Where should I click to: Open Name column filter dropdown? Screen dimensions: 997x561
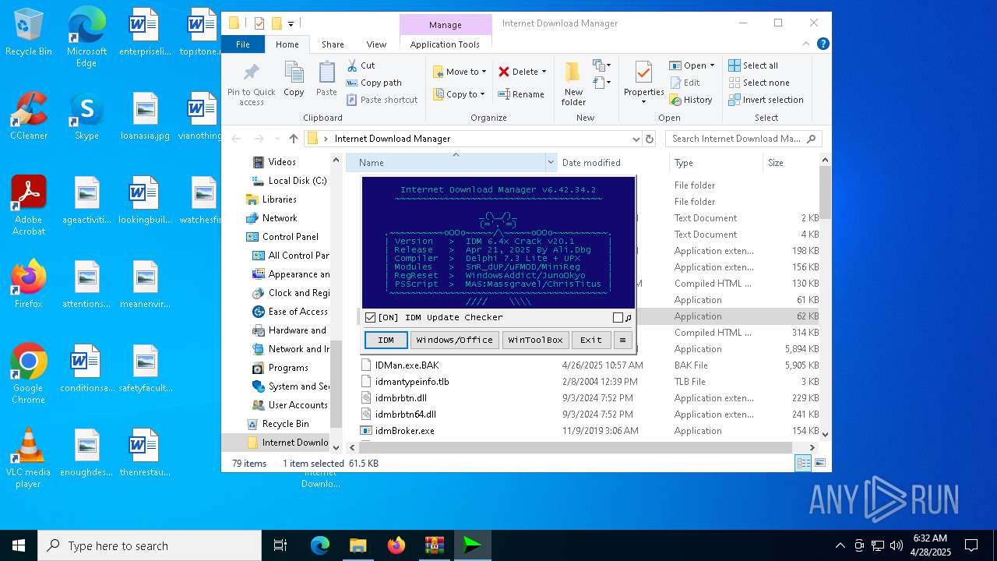tap(551, 163)
